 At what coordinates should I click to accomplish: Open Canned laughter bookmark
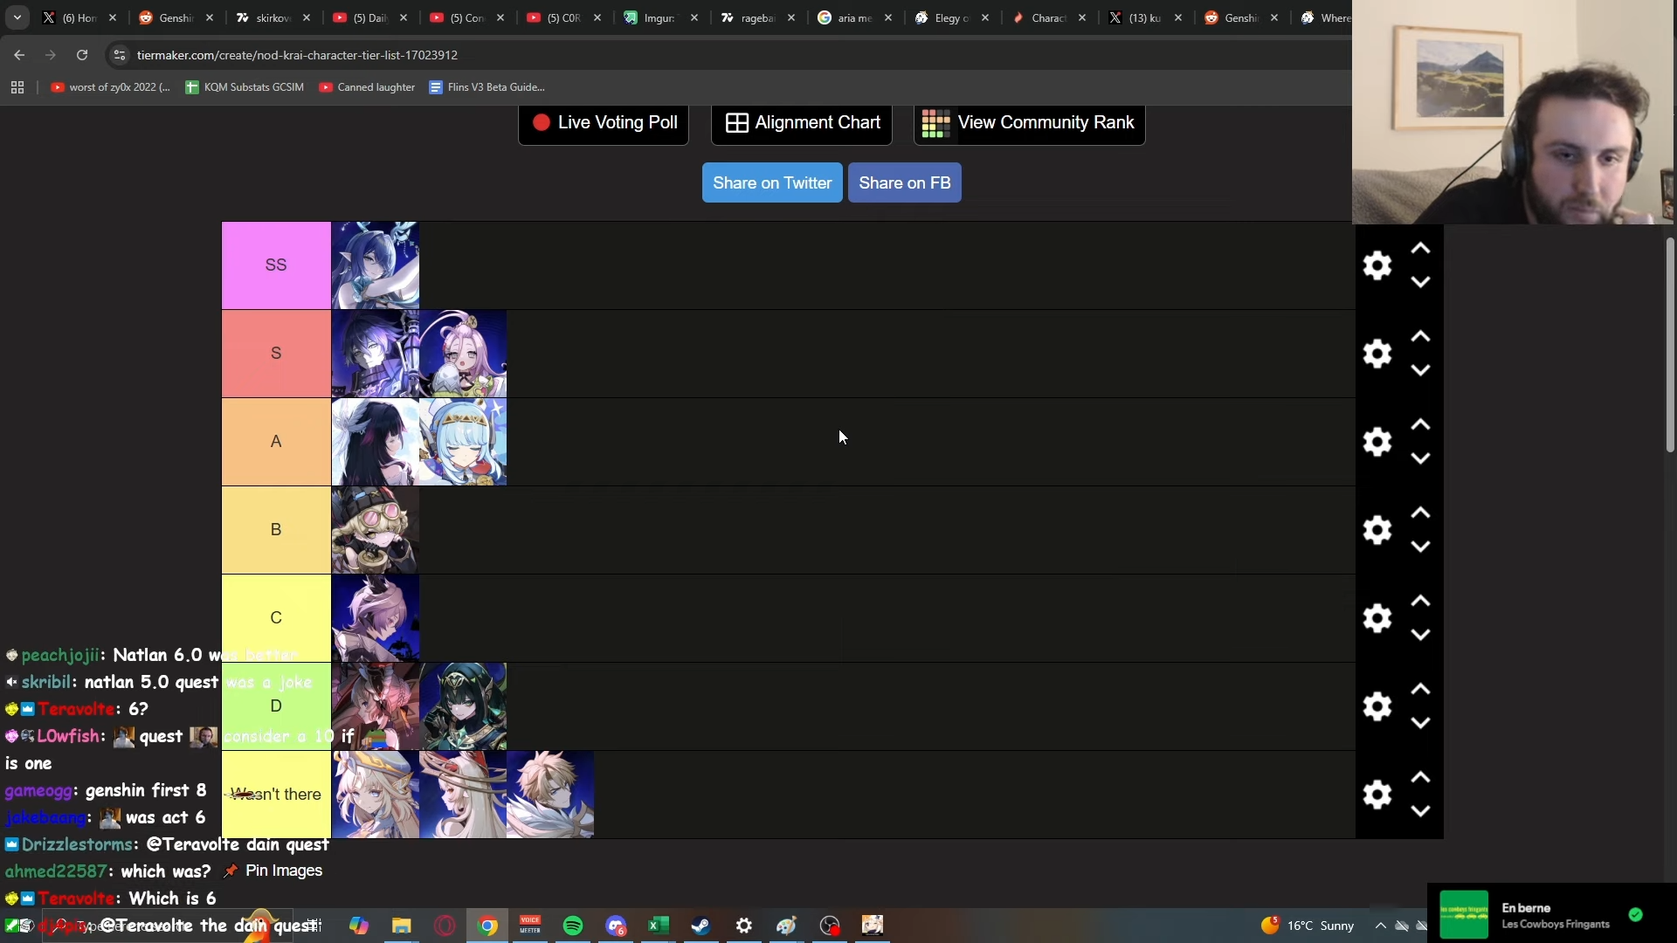pos(367,87)
